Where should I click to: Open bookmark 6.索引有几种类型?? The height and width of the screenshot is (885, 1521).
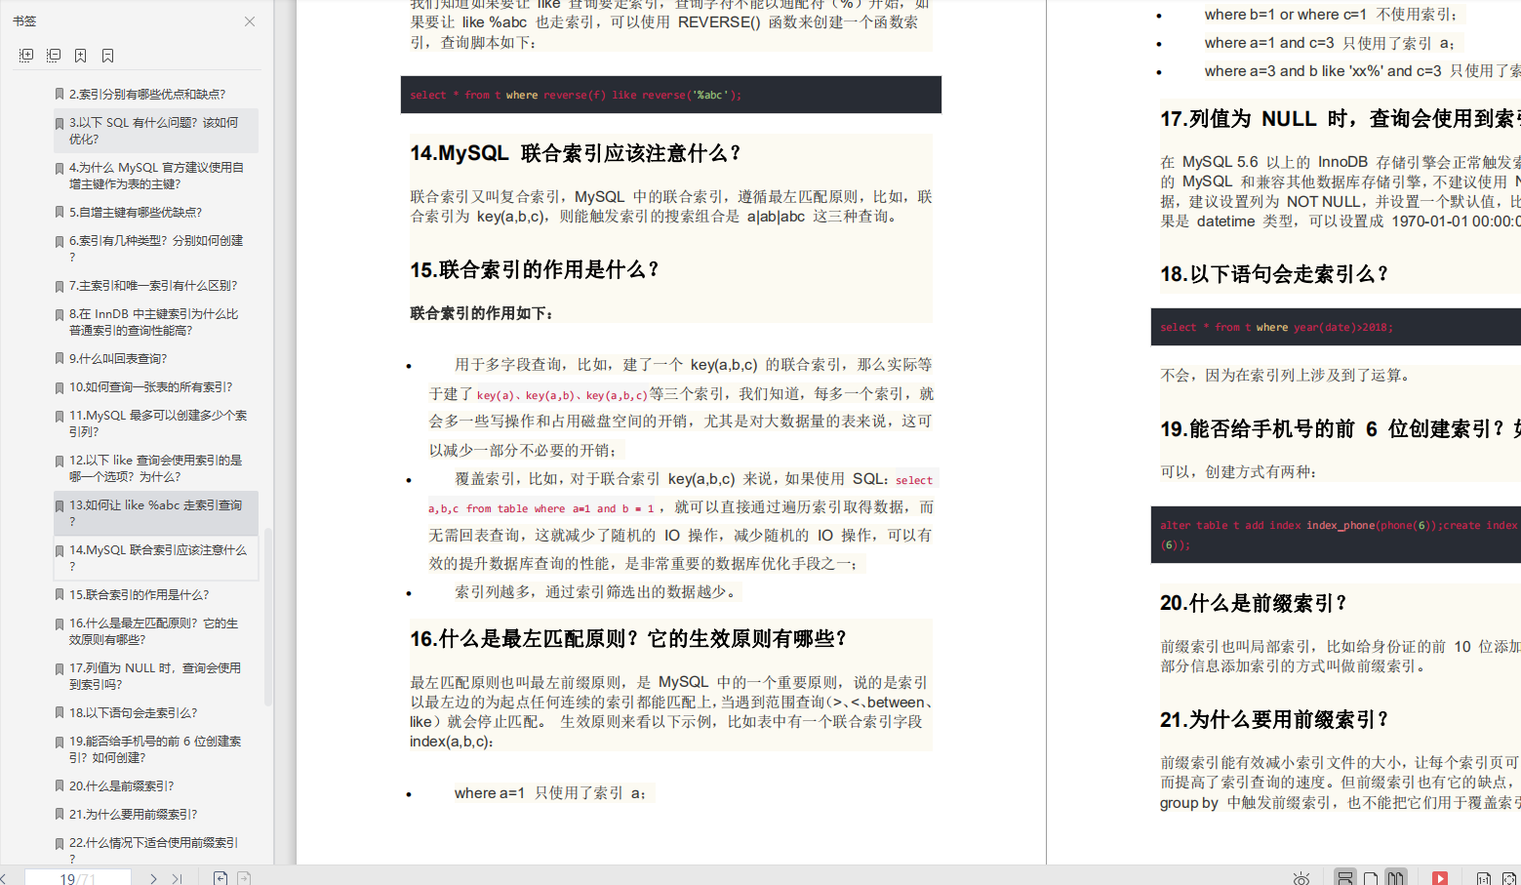154,249
